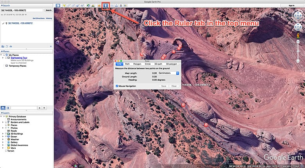This screenshot has width=305, height=168.
Task: Select the Print toolbar icon
Action: (117, 5)
